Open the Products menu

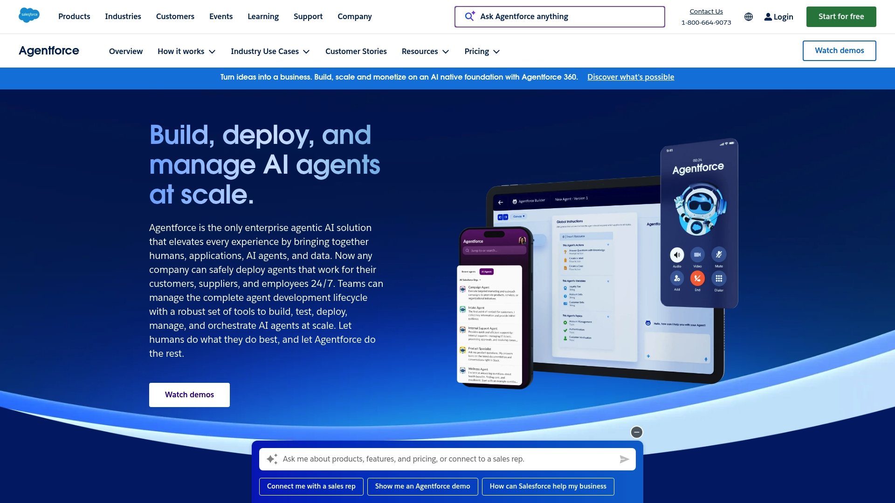click(x=74, y=16)
